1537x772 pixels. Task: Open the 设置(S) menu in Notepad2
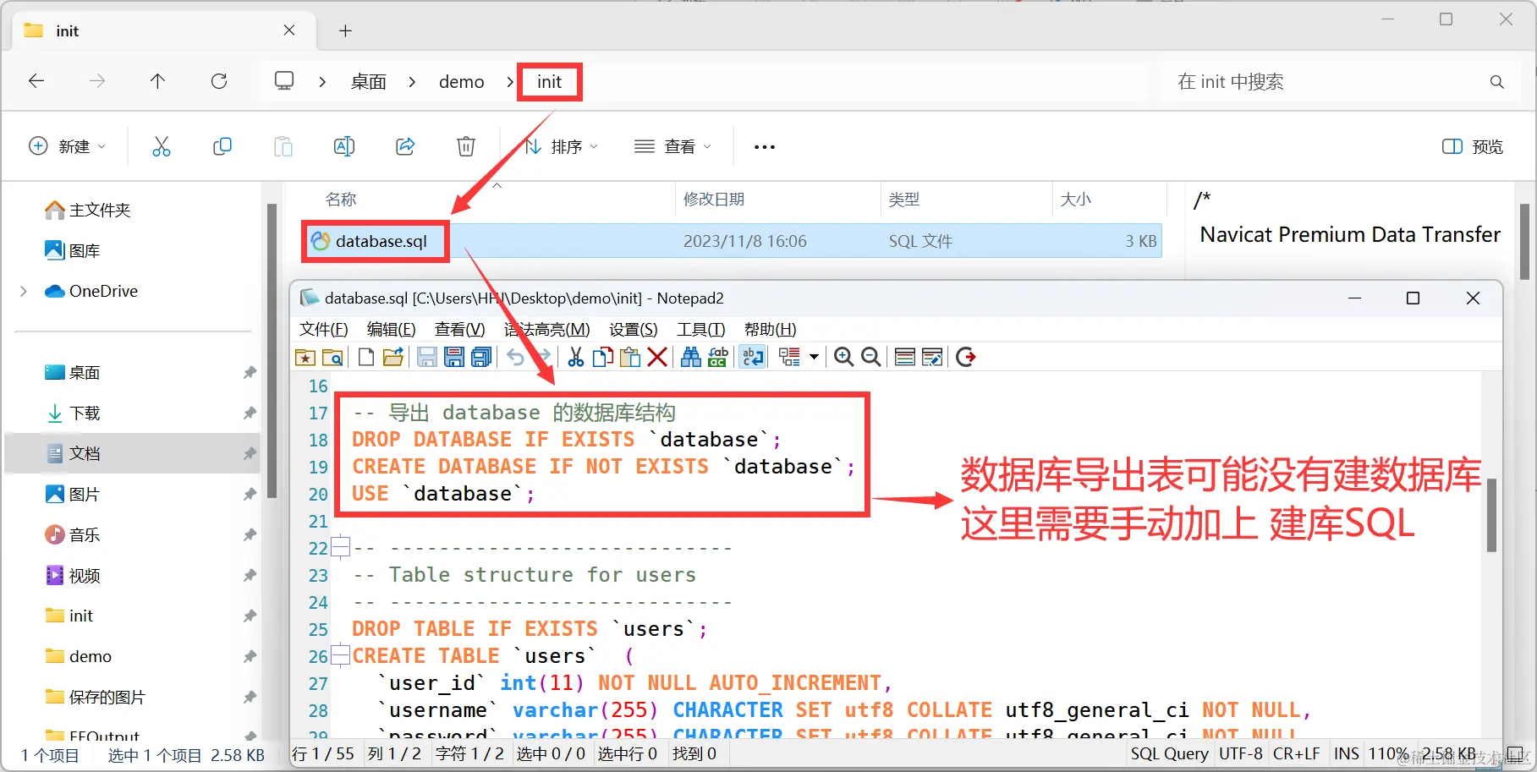tap(634, 329)
